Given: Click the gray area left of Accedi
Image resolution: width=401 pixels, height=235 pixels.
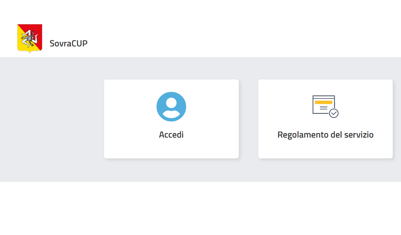Looking at the screenshot, I should coord(51,119).
